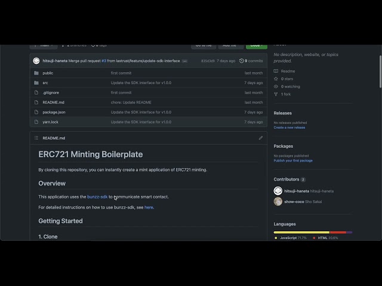Screen dimensions: 382x286
Task: Open 'Update the SDK interface' message on src row
Action: 141,83
